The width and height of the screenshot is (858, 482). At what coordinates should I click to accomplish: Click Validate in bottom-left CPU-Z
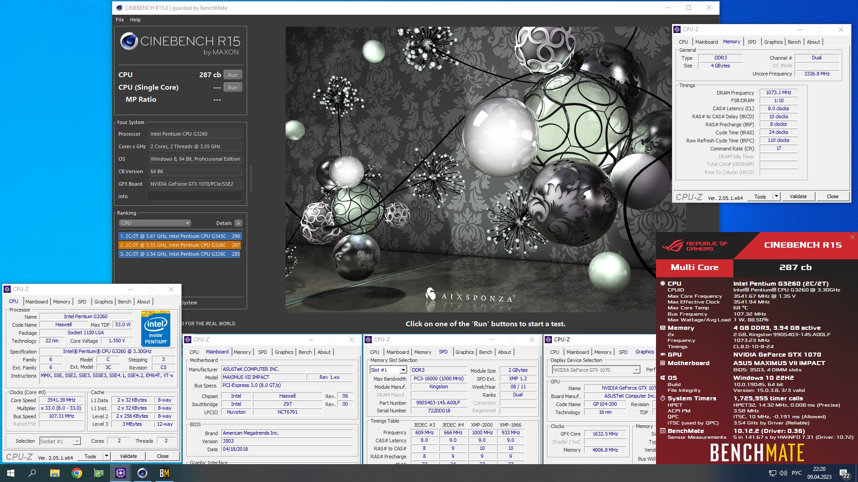pyautogui.click(x=128, y=456)
